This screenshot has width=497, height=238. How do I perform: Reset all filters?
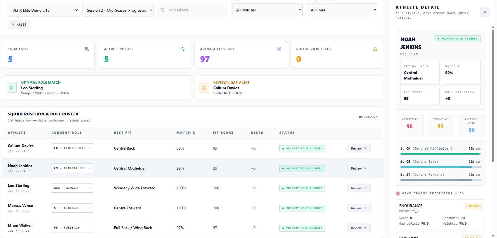[19, 24]
